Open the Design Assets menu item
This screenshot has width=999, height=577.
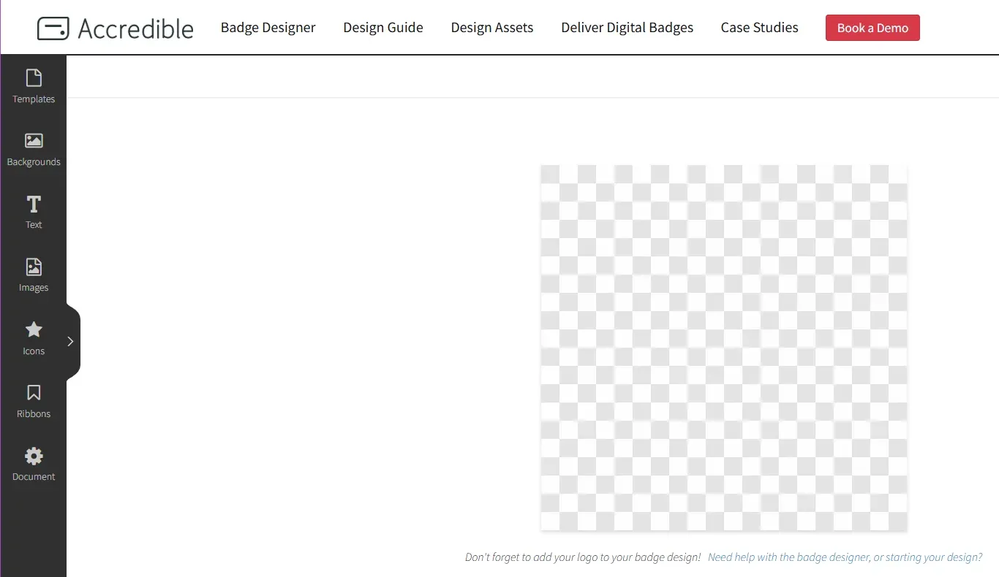[x=492, y=28]
